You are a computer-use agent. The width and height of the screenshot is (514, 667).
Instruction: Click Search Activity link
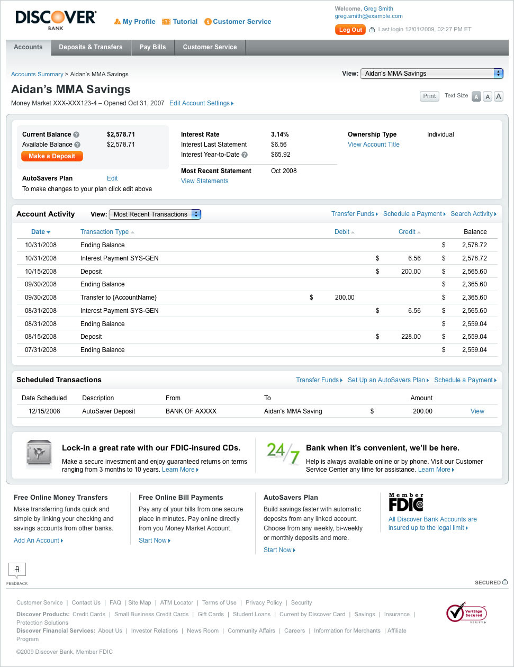click(474, 214)
